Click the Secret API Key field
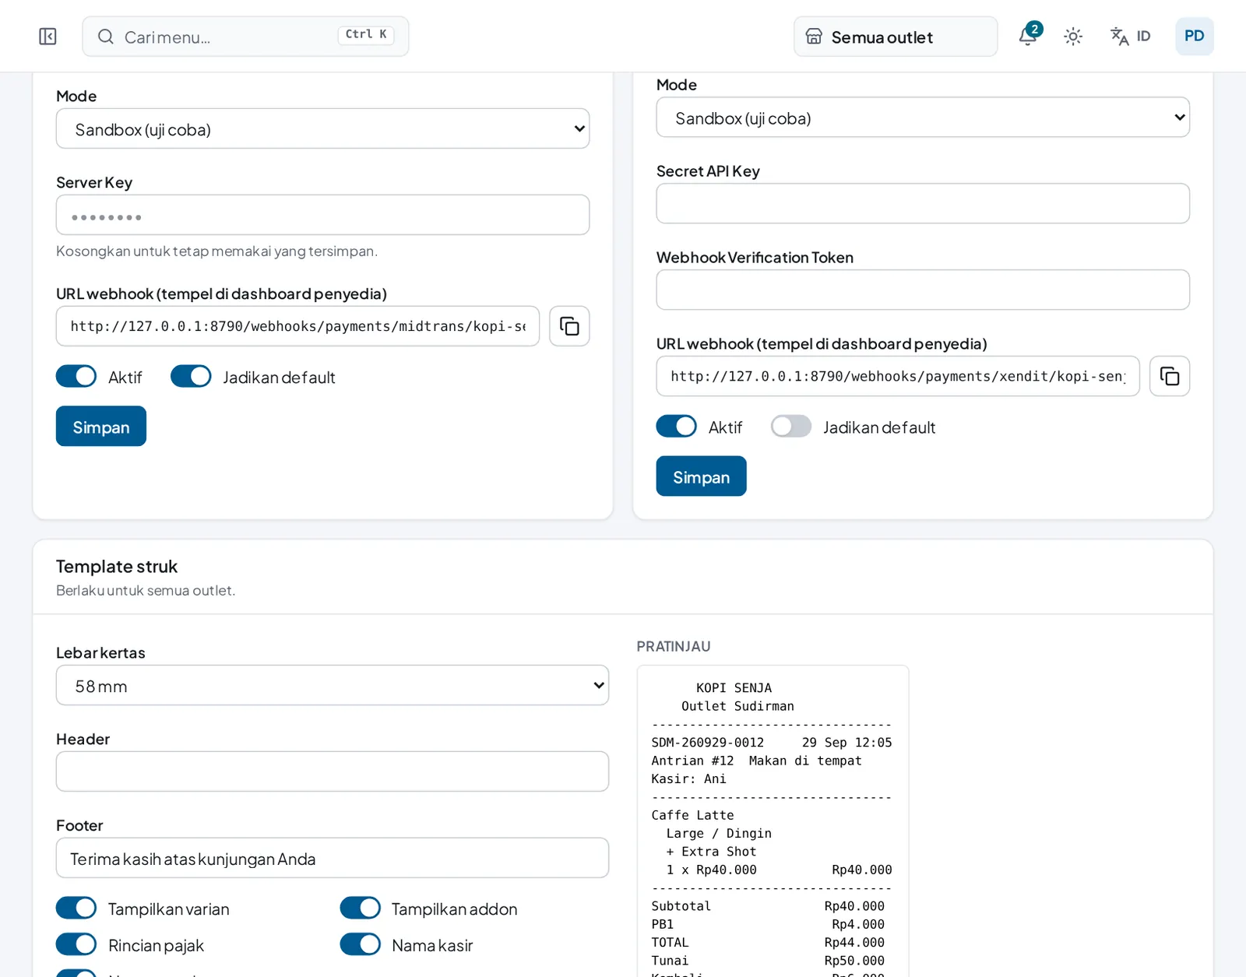Image resolution: width=1246 pixels, height=977 pixels. pyautogui.click(x=923, y=203)
